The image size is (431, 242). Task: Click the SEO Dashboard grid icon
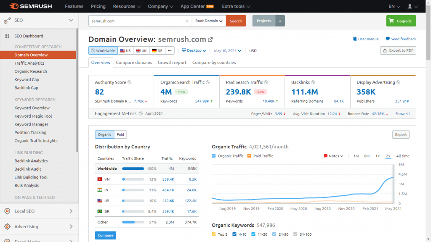(8, 36)
